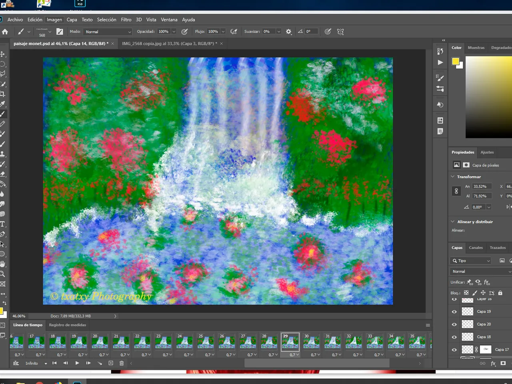Switch to Registro de medidas tab
512x384 pixels.
pos(68,325)
